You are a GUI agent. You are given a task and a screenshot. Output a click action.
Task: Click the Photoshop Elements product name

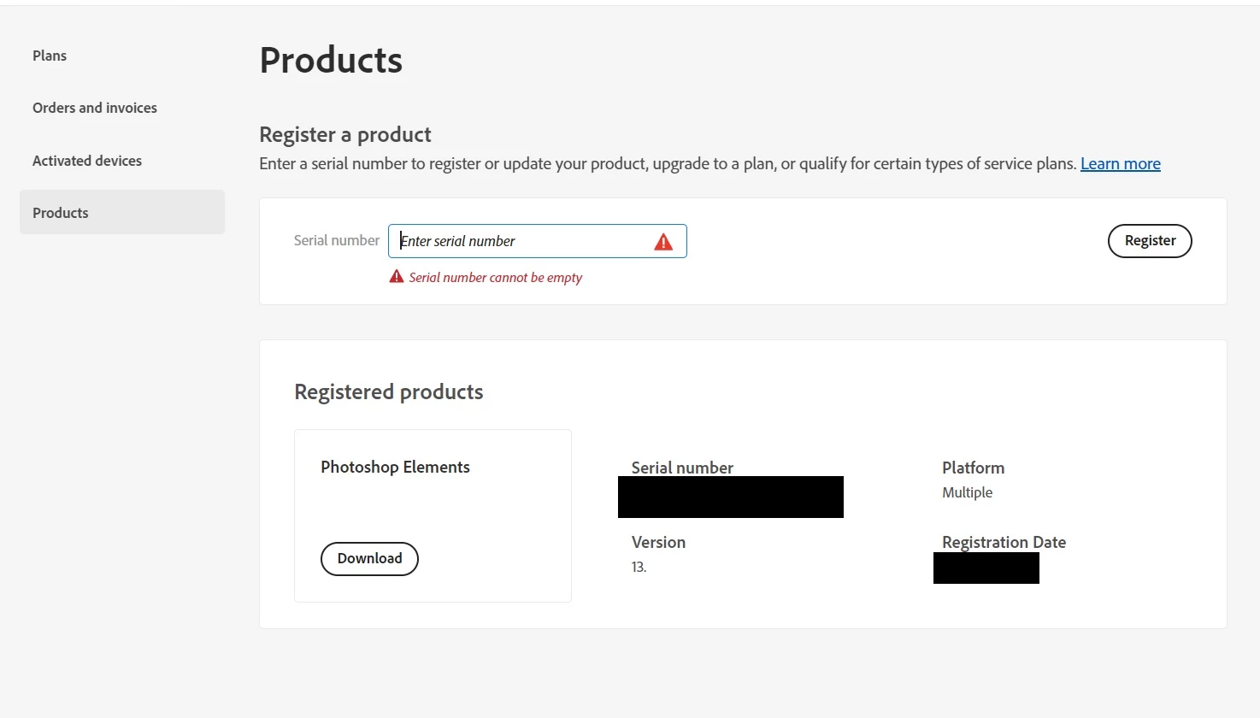tap(395, 467)
